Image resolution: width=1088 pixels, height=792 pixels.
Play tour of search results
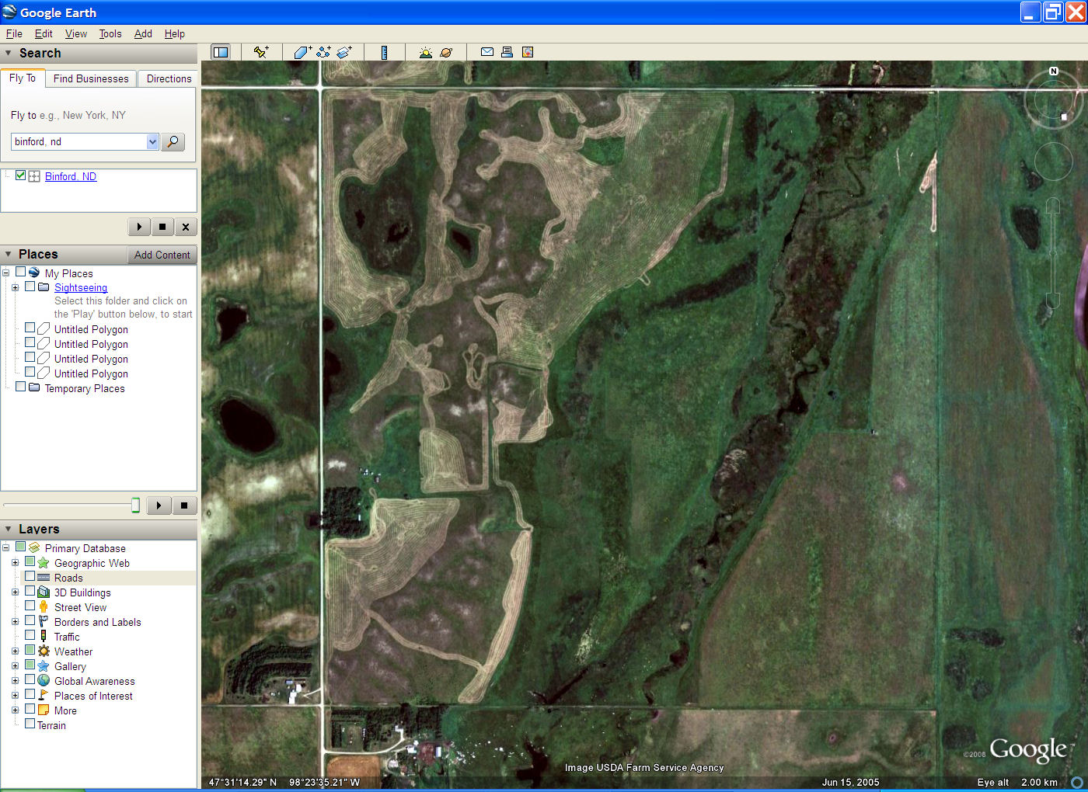coord(139,227)
